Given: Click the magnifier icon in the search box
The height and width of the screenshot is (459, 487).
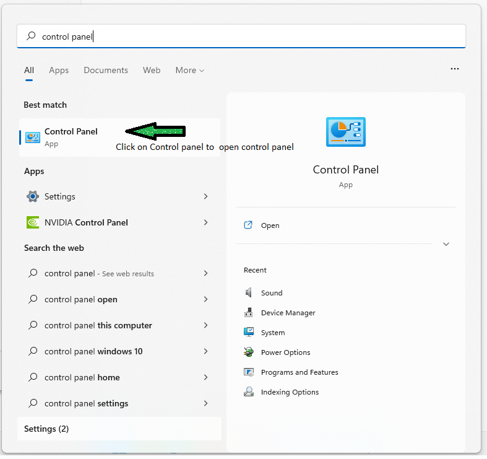Looking at the screenshot, I should click(31, 36).
